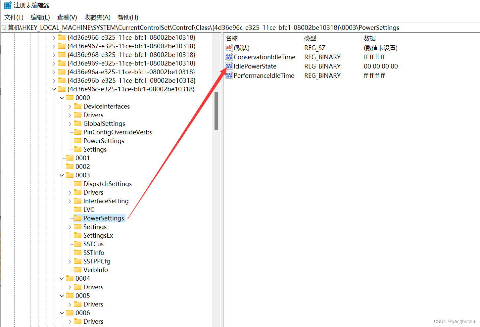This screenshot has width=480, height=327.
Task: Select the Settings key under 0003
Action: point(95,227)
